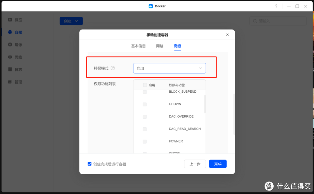314x194 pixels.
Task: Open the help question mark icon
Action: (276, 6)
